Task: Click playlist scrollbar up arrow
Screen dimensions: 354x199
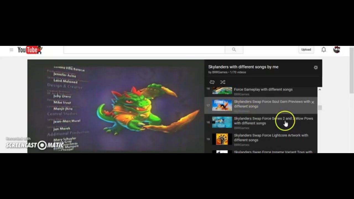Action: click(x=320, y=90)
